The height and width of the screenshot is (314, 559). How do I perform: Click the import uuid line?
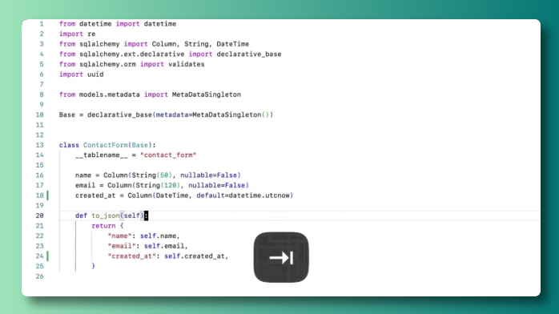(x=81, y=74)
